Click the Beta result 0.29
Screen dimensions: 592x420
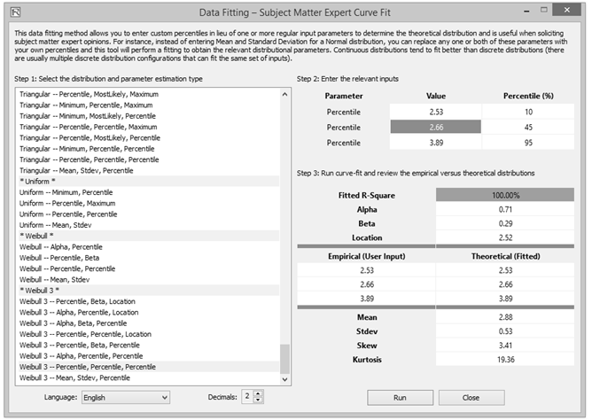(x=505, y=223)
